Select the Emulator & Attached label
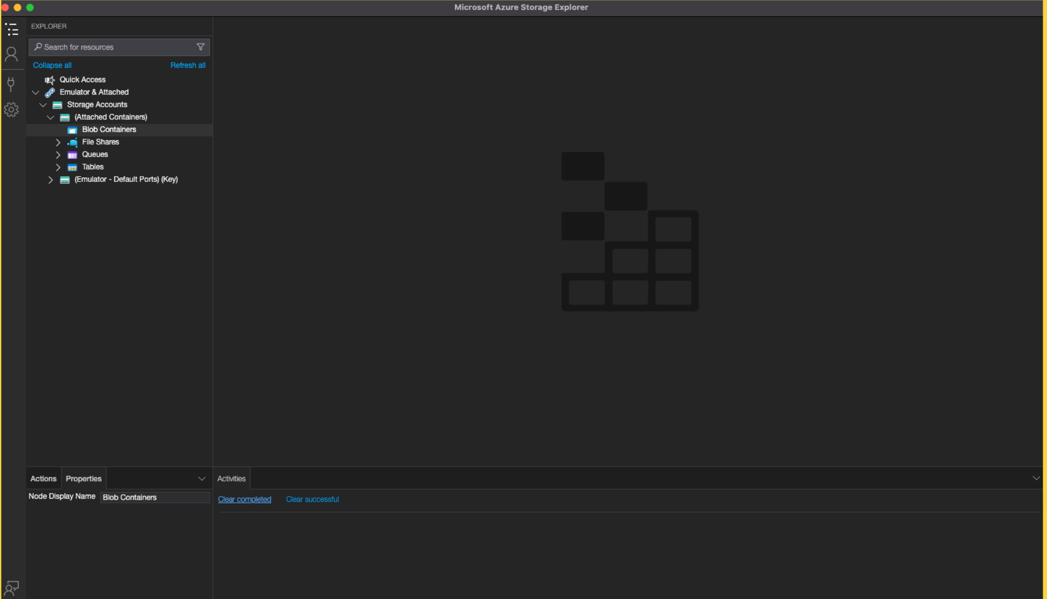 tap(94, 92)
